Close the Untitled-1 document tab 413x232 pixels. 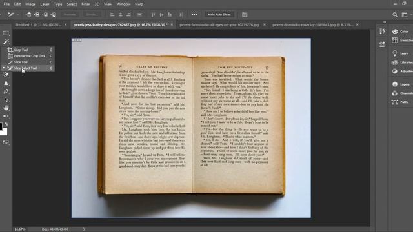[66, 24]
